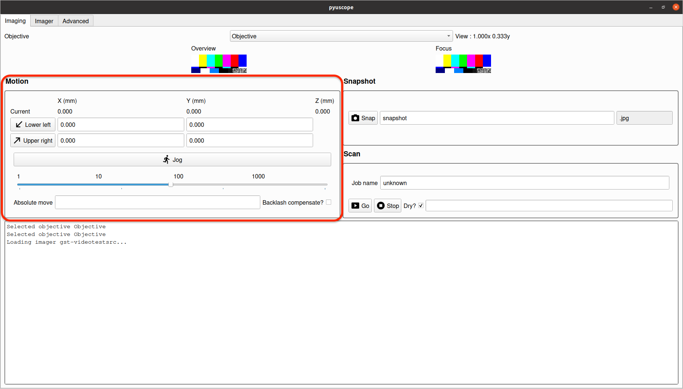683x389 pixels.
Task: Click the snapshot filename field
Action: [x=497, y=118]
